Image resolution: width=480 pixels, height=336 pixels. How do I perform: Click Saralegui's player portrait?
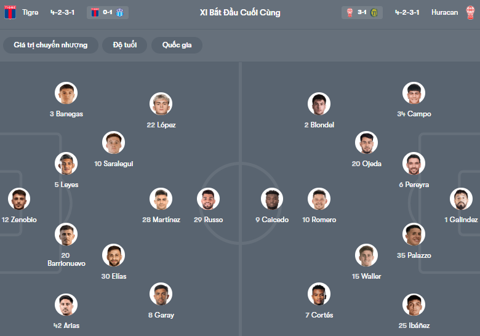click(114, 143)
